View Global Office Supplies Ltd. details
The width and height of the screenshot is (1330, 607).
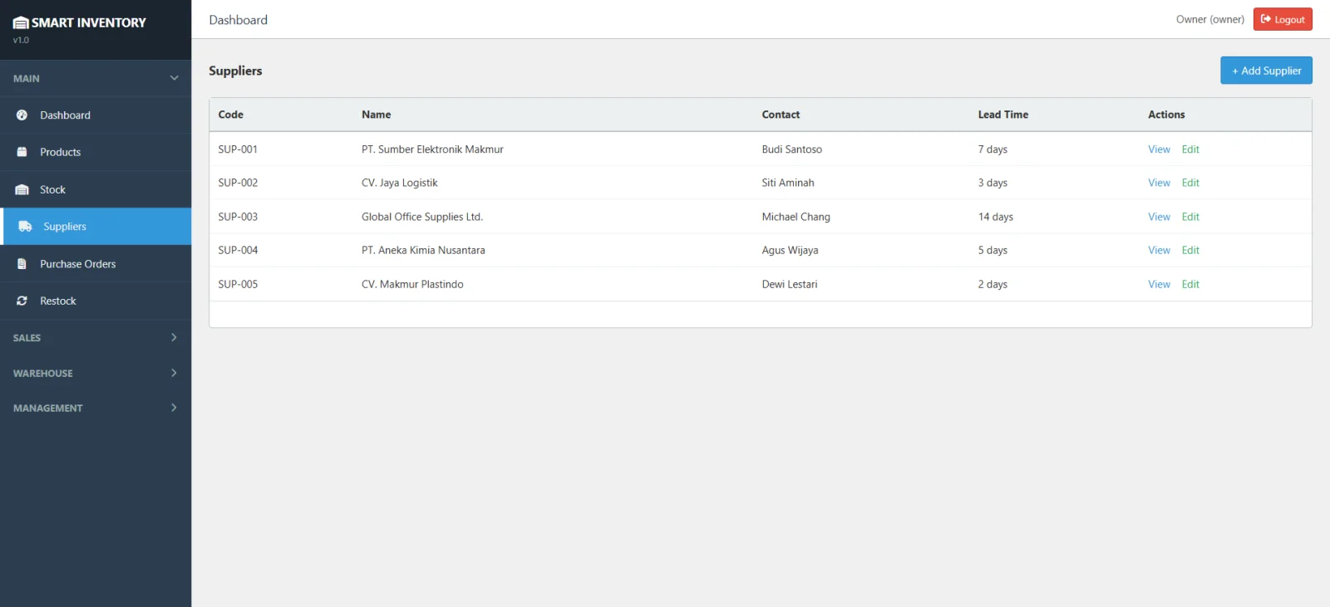click(1159, 217)
